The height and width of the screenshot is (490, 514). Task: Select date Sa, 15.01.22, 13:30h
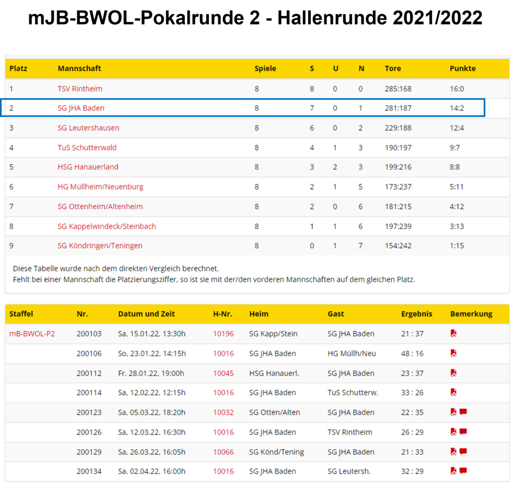(152, 333)
